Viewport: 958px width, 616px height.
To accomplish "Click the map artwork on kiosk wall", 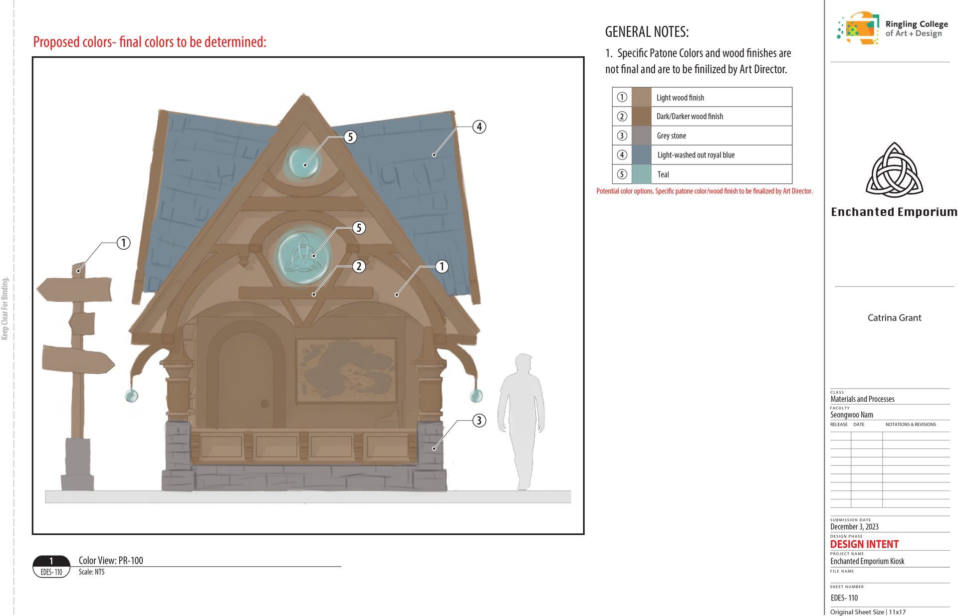I will coord(346,371).
